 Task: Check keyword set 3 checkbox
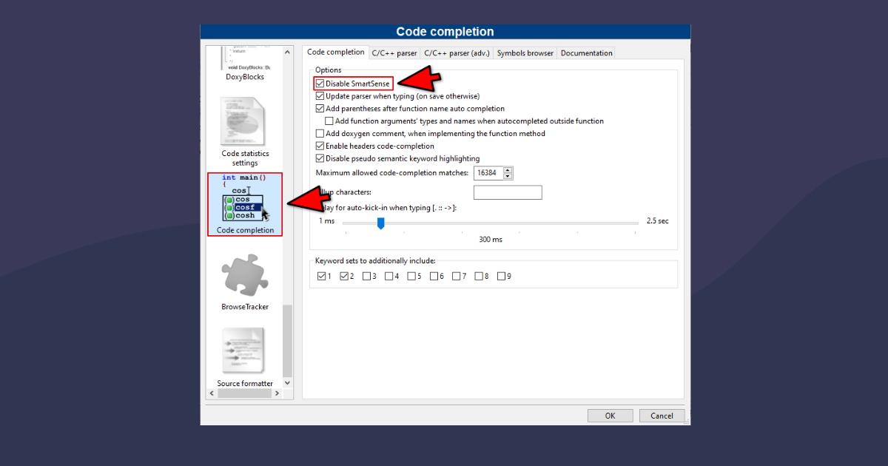click(x=366, y=277)
